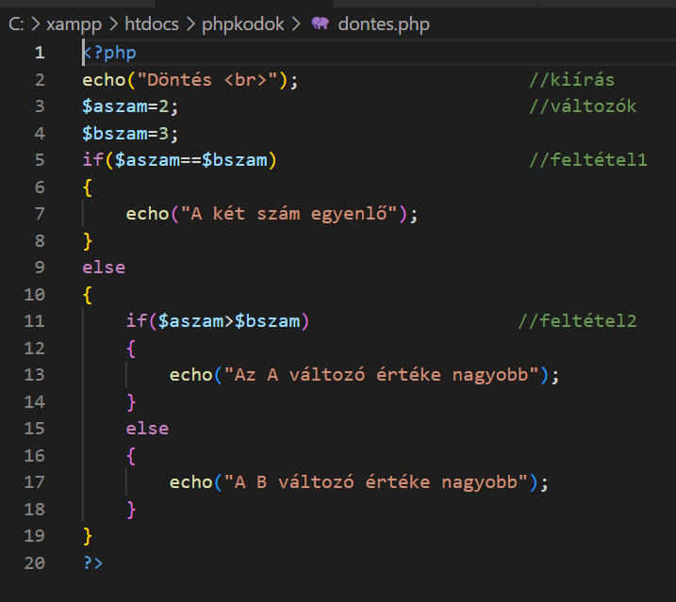Select the //feltétel2 comment
676x602 pixels.
point(577,321)
